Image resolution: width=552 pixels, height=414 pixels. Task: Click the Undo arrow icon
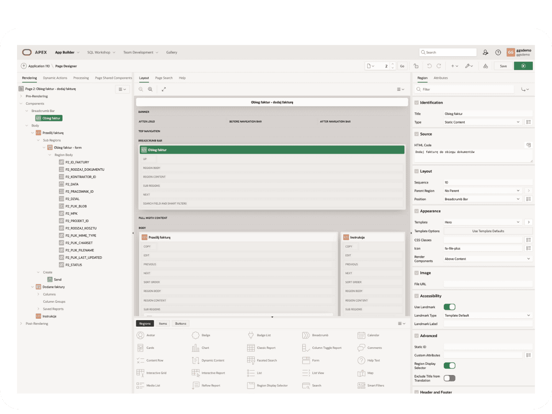click(x=429, y=66)
